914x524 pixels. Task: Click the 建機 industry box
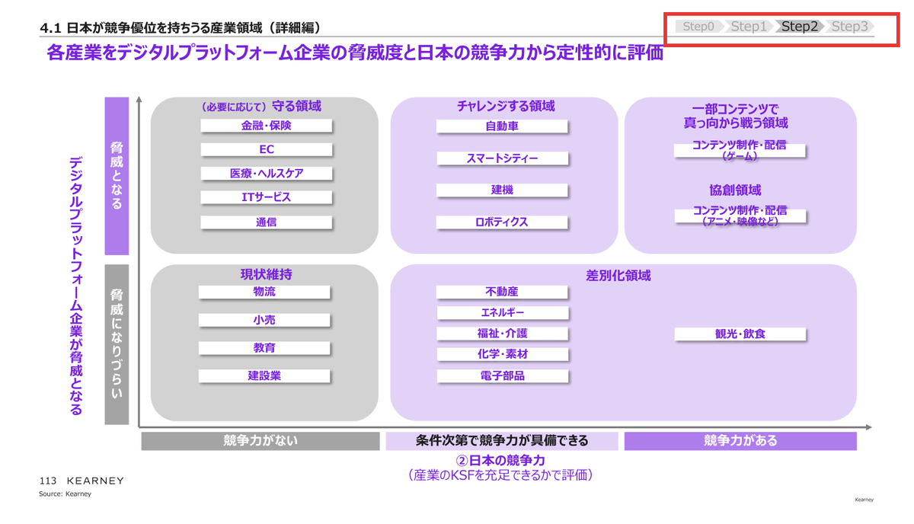tap(503, 190)
